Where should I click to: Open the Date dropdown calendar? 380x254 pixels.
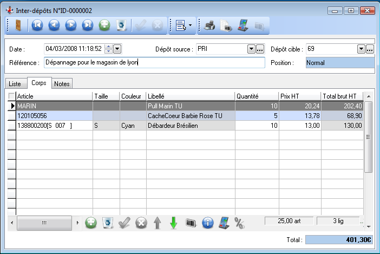(117, 49)
